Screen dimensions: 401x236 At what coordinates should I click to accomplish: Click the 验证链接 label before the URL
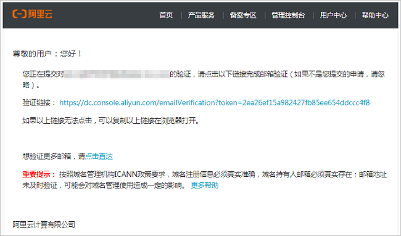coord(39,103)
